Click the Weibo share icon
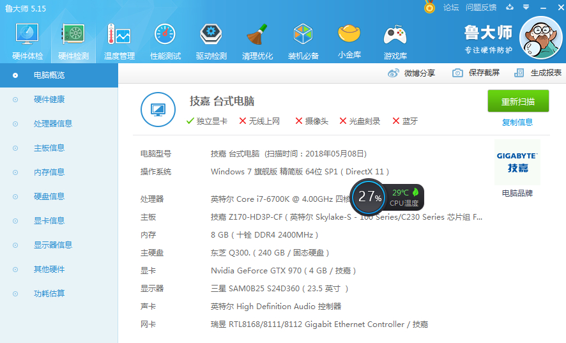Image resolution: width=566 pixels, height=343 pixels. (393, 73)
